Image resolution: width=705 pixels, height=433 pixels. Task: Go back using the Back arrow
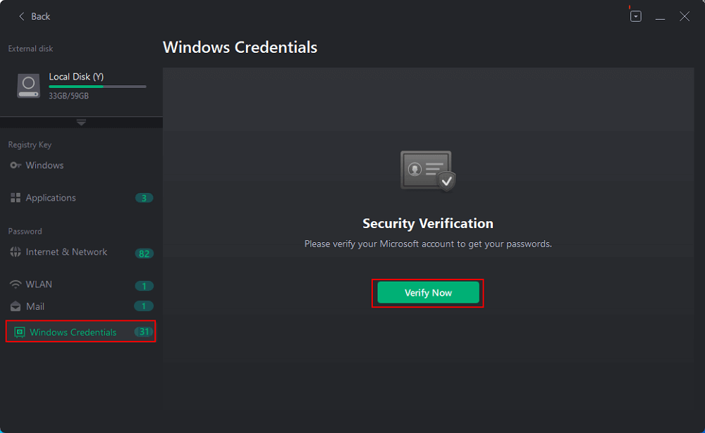click(34, 17)
